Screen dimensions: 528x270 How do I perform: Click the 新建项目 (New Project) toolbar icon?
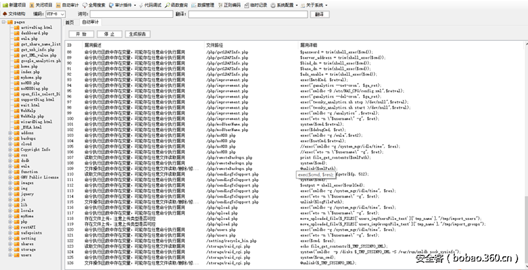point(15,4)
